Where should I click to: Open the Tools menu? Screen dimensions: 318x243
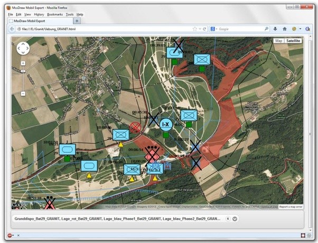tap(70, 14)
